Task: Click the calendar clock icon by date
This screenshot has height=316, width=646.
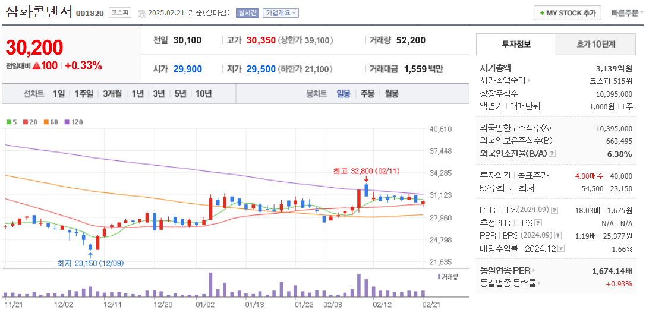Action: [141, 13]
